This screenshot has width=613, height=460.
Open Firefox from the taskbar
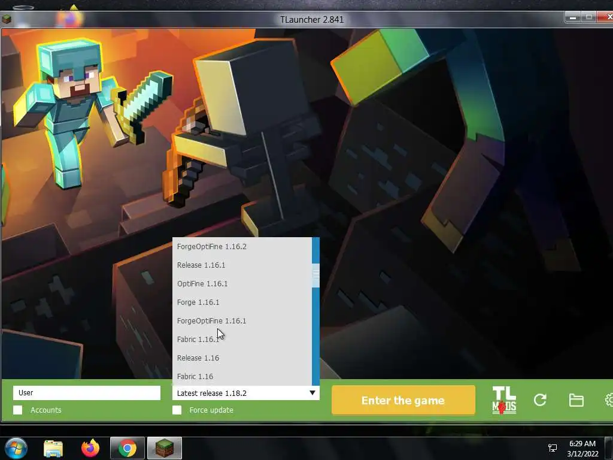pos(90,448)
